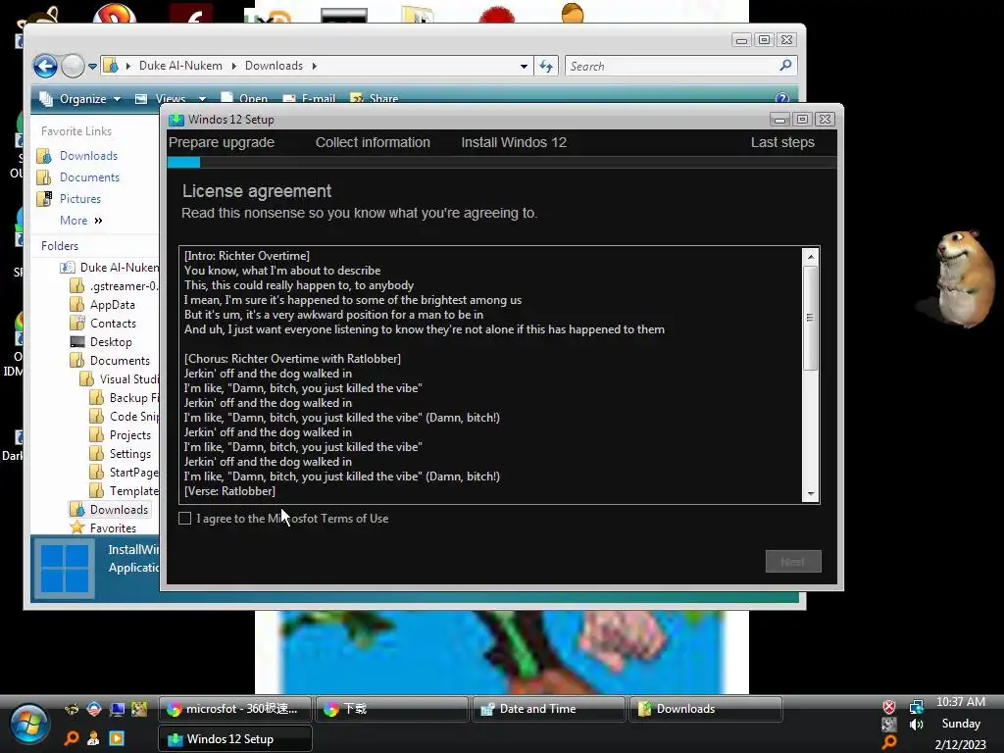Switch to the Date and Time taskbar button
The height and width of the screenshot is (753, 1004).
click(x=548, y=709)
